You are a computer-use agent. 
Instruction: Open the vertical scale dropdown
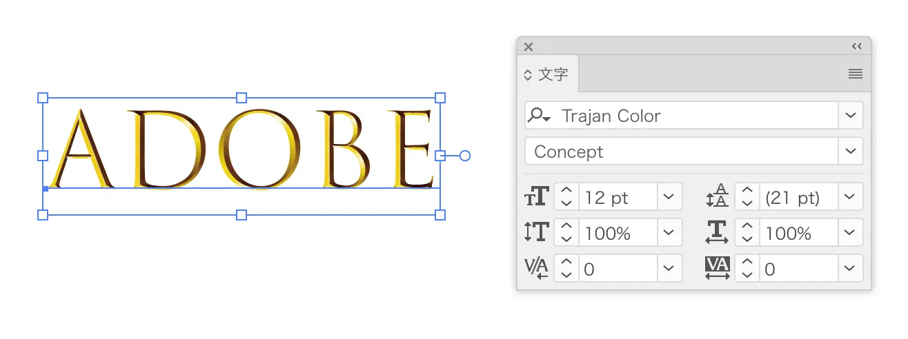[669, 232]
